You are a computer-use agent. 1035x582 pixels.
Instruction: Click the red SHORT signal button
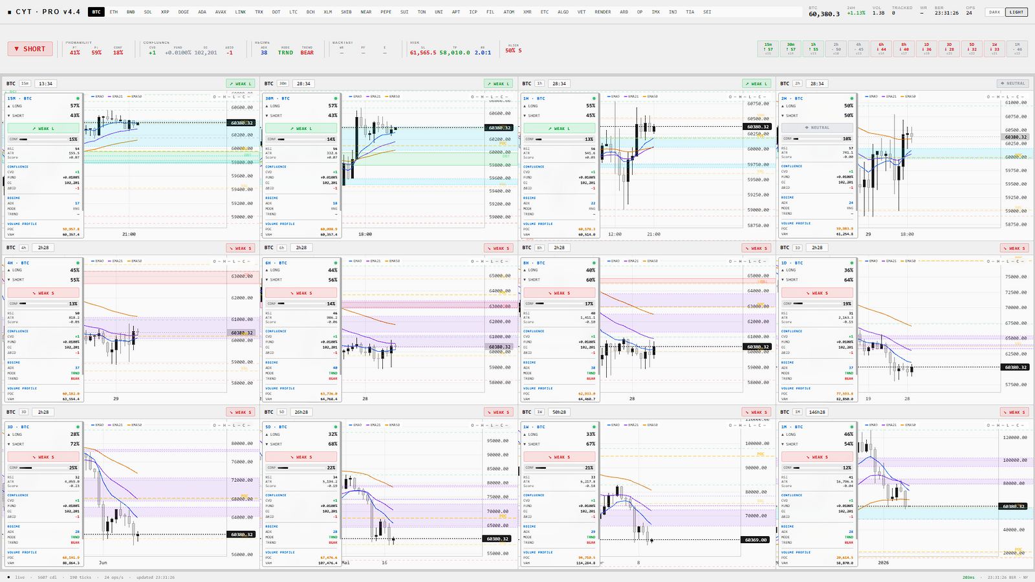(30, 48)
